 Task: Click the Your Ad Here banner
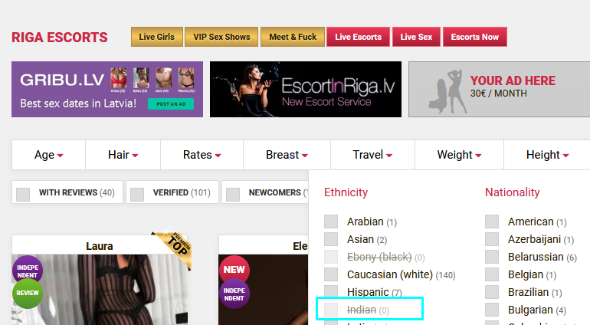tap(500, 89)
